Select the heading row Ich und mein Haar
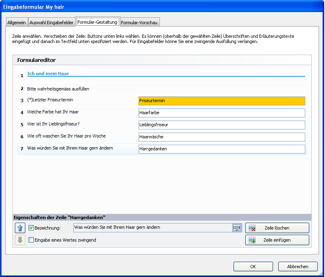 48,74
